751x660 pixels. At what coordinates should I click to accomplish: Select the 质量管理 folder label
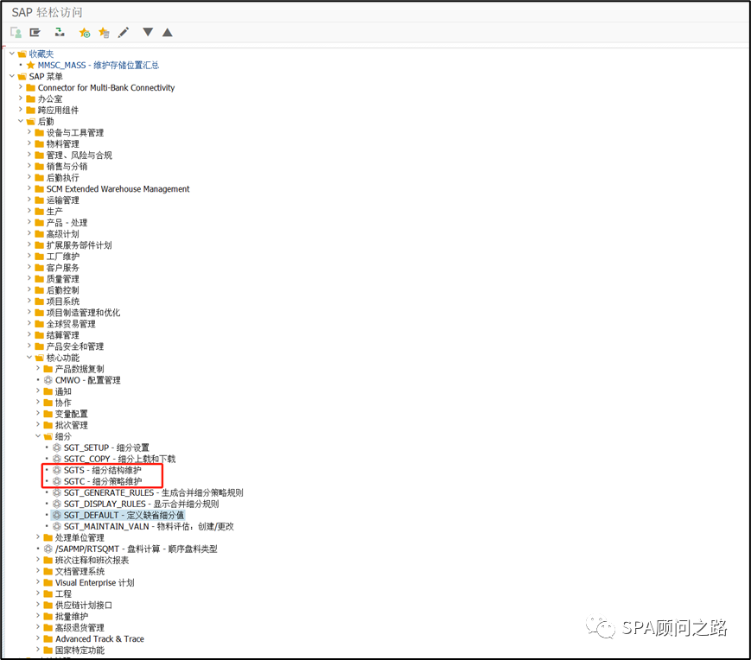62,279
